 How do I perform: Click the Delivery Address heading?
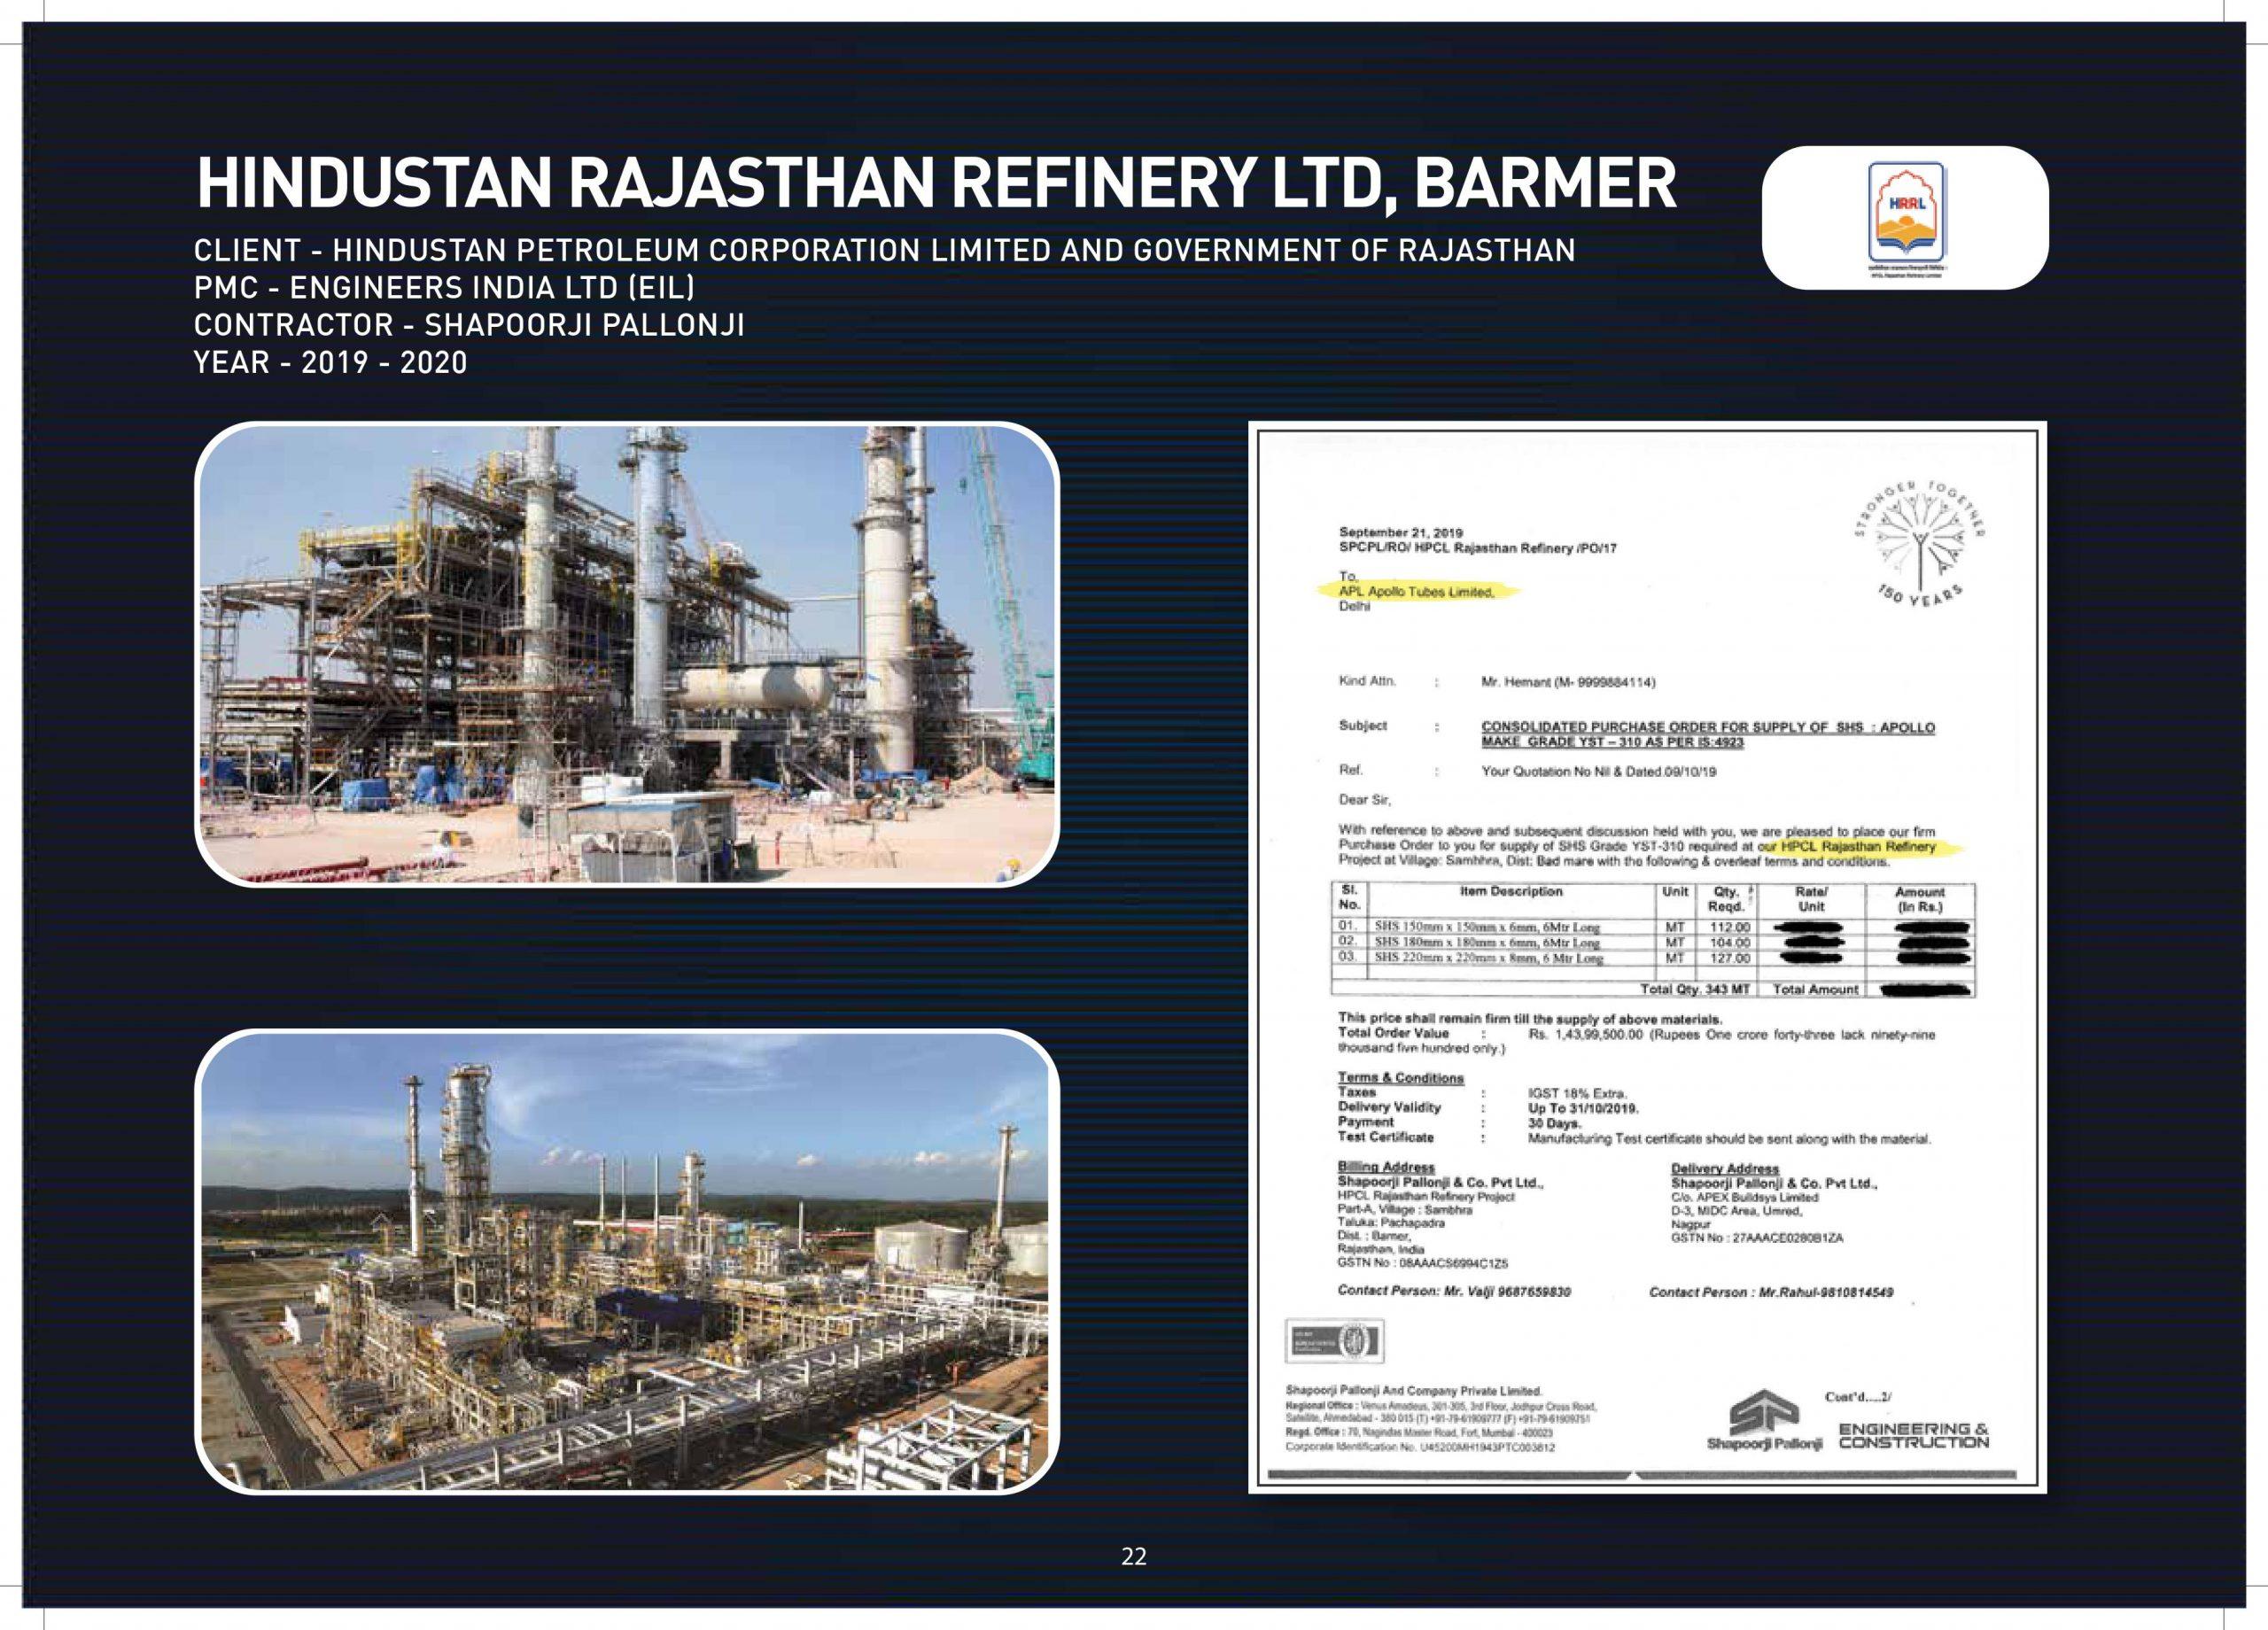coord(1724,1168)
